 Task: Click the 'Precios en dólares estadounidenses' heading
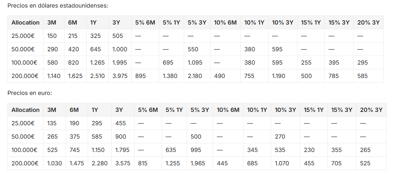pos(58,6)
